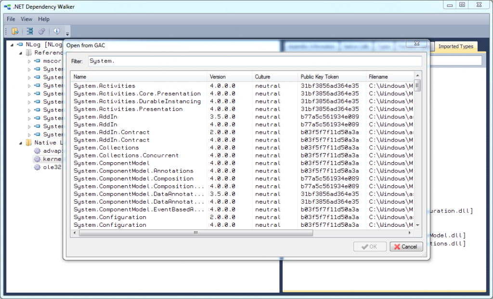The width and height of the screenshot is (493, 299).
Task: Select System.Configuration version 2.0.0.0 row
Action: 243,217
